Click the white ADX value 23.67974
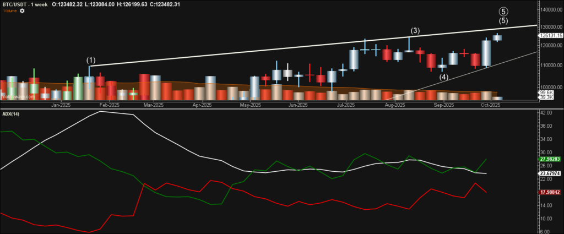 (550, 173)
